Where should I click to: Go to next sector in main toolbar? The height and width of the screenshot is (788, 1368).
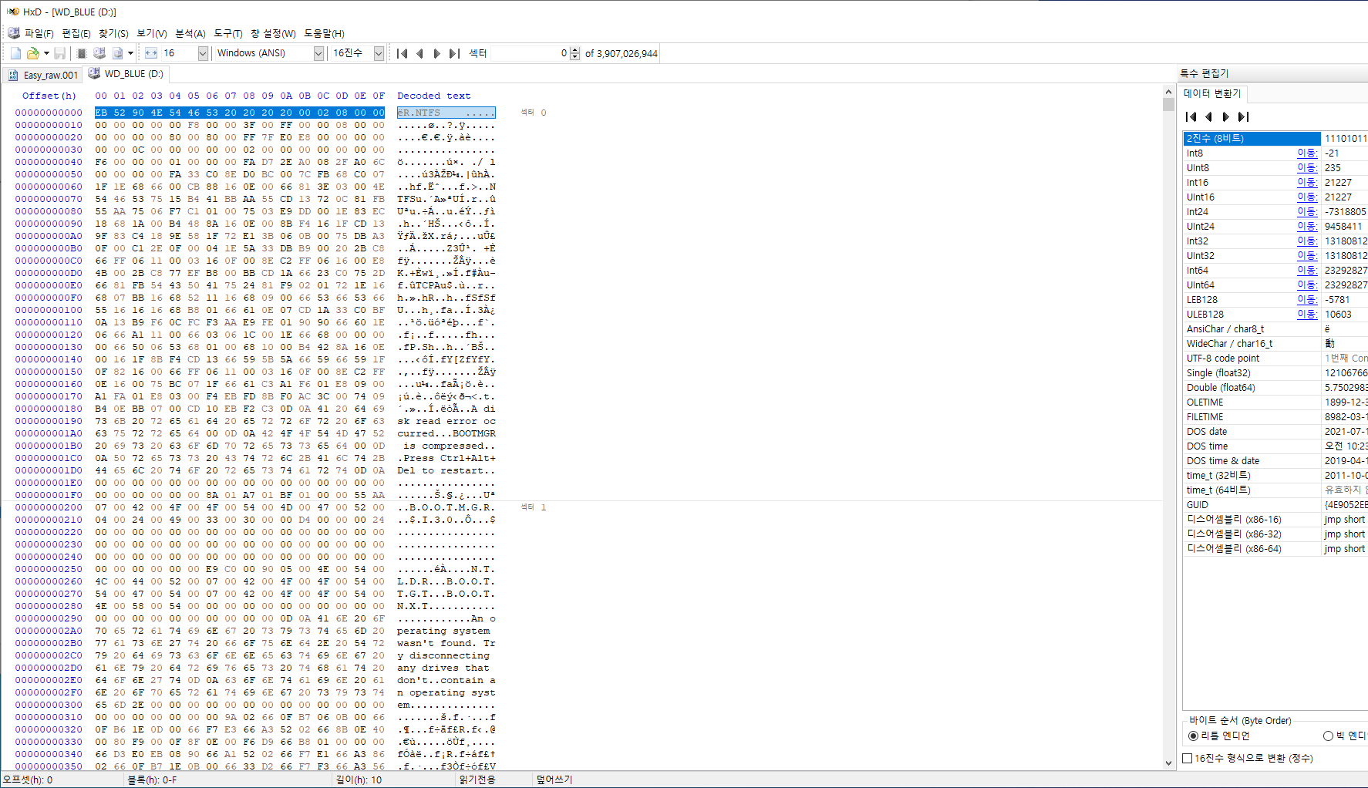coord(437,53)
